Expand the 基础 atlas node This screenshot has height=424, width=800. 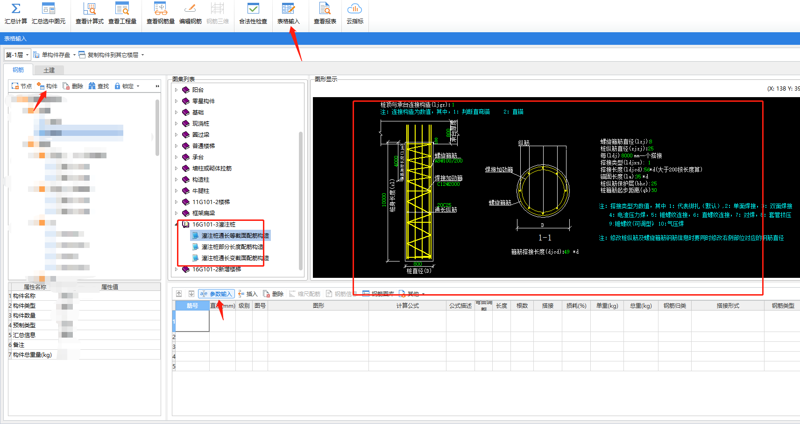coord(177,112)
